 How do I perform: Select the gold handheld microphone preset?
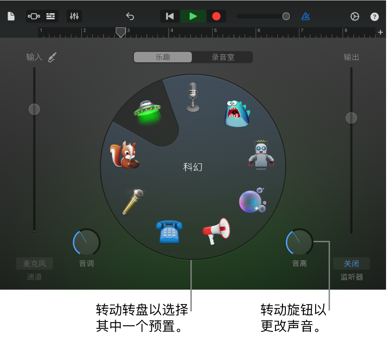coord(133,202)
